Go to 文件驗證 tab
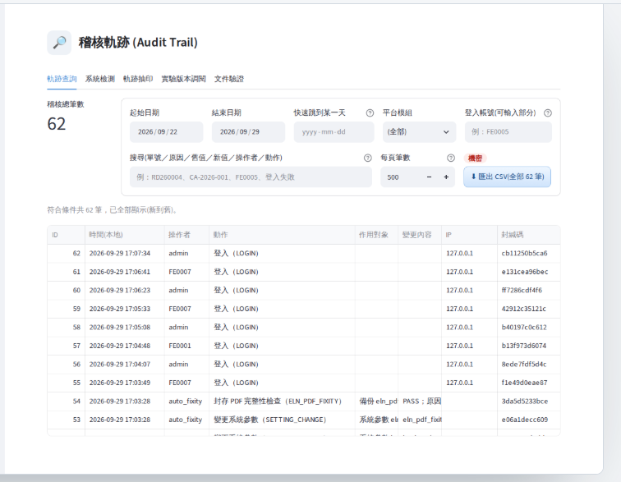The image size is (621, 482). point(229,79)
